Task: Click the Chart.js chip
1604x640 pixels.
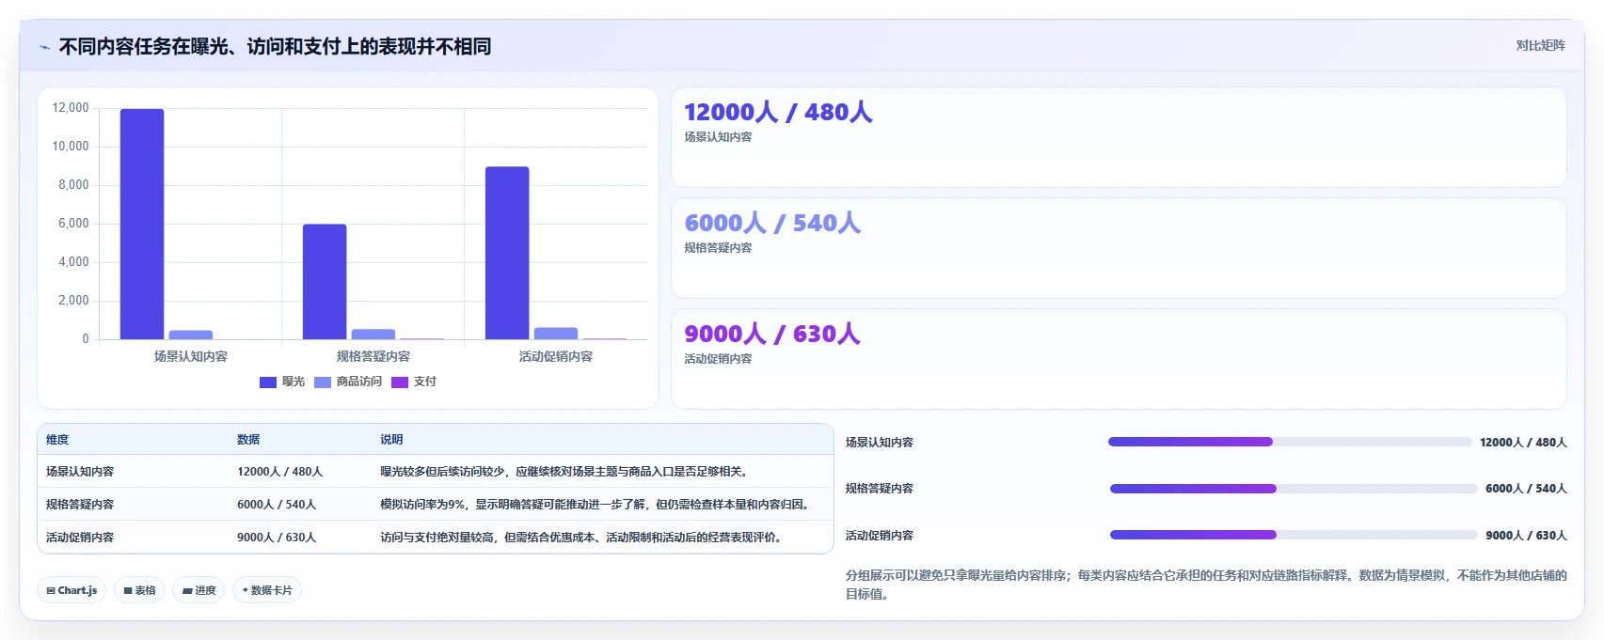Action: click(x=71, y=590)
